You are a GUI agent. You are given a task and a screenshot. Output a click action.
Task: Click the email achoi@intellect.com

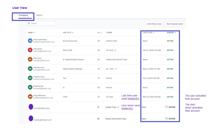[x=41, y=60]
